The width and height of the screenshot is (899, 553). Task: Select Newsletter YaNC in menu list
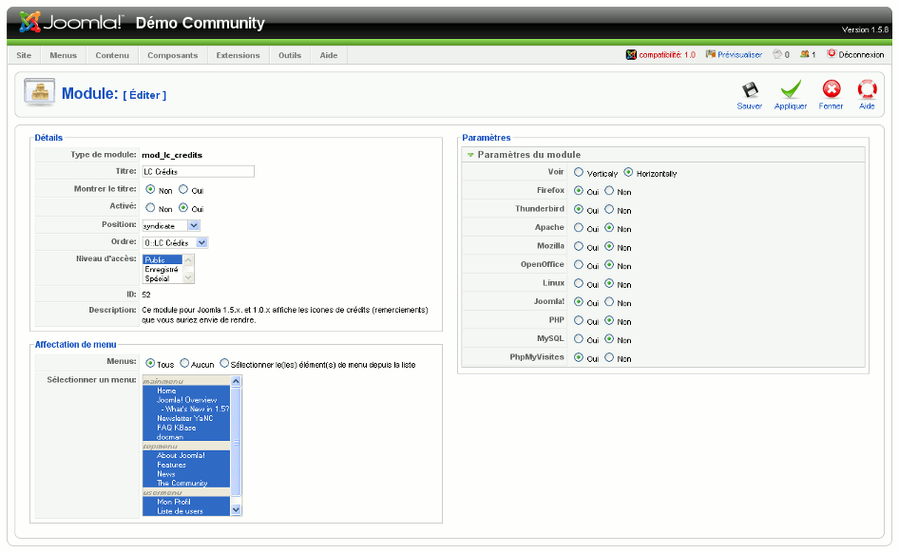[x=186, y=418]
